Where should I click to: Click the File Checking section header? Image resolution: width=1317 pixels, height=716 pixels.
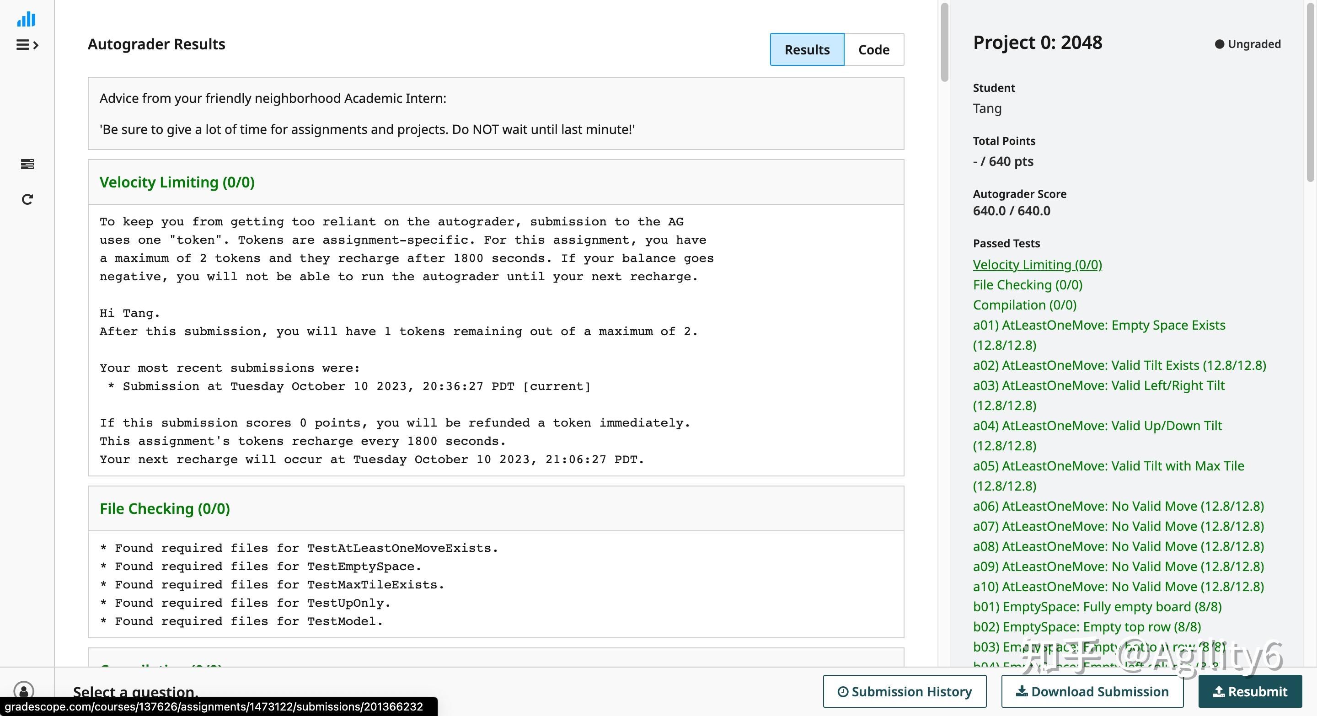[x=165, y=508]
